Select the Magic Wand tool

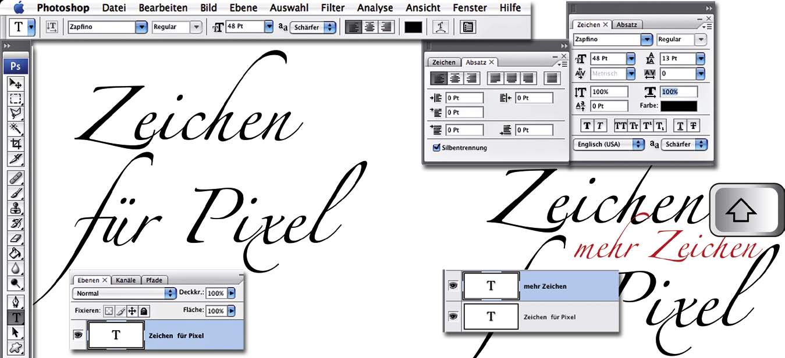point(16,128)
